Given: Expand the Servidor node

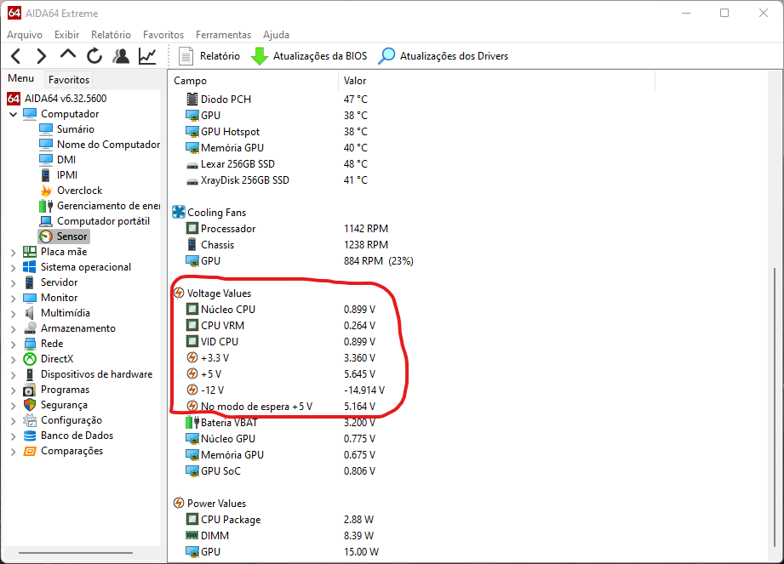Looking at the screenshot, I should 13,282.
